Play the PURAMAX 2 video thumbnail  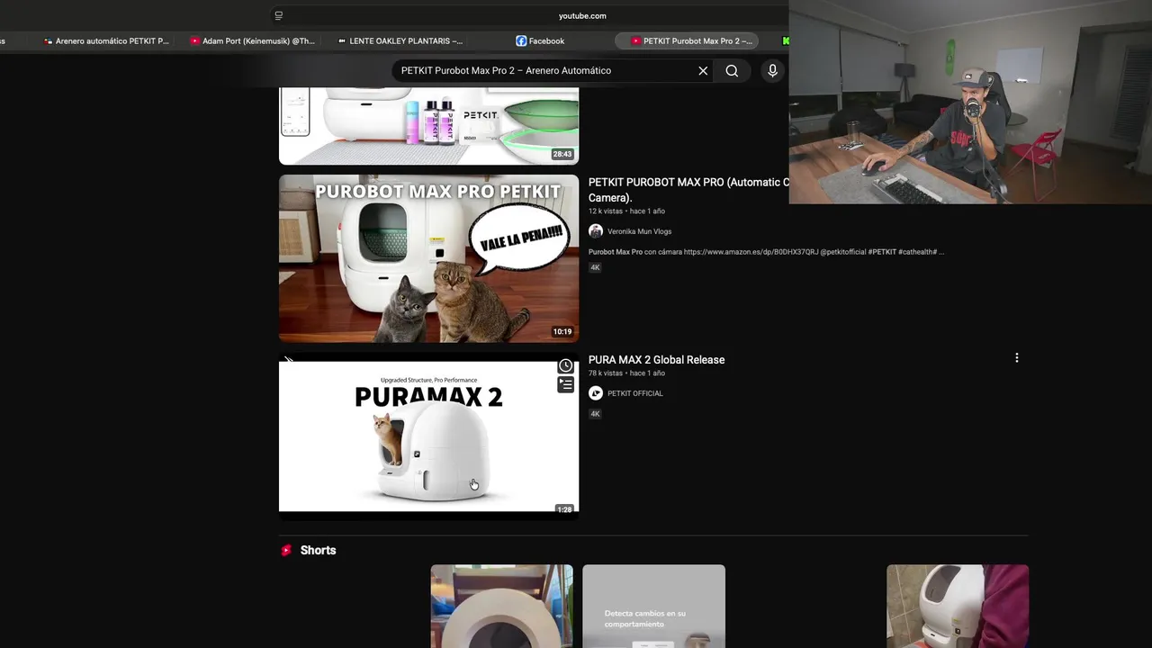point(428,436)
